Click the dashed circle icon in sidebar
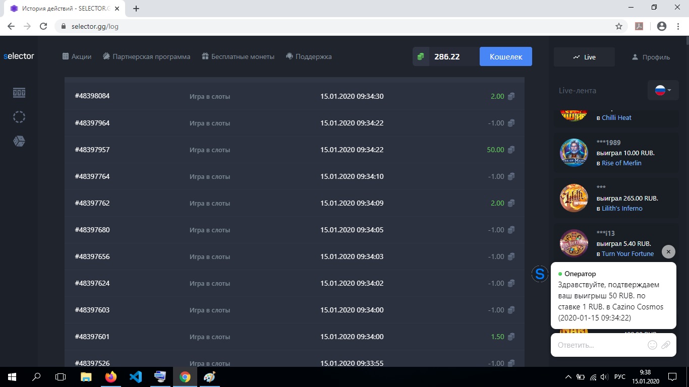This screenshot has height=387, width=689. pos(19,117)
